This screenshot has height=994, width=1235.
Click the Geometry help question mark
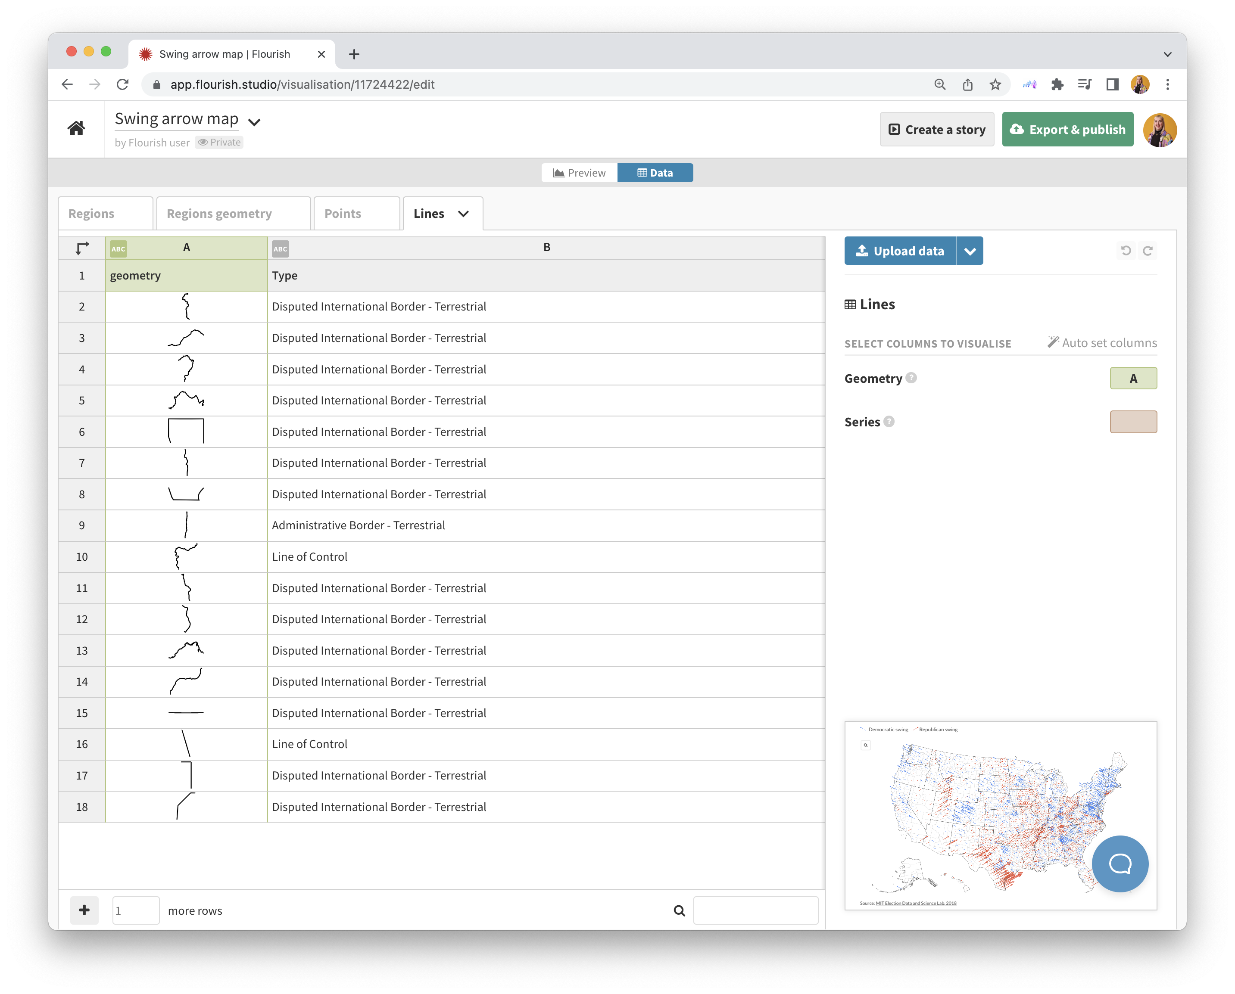tap(911, 378)
